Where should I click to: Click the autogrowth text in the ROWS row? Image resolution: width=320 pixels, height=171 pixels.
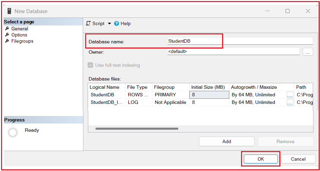coord(253,95)
